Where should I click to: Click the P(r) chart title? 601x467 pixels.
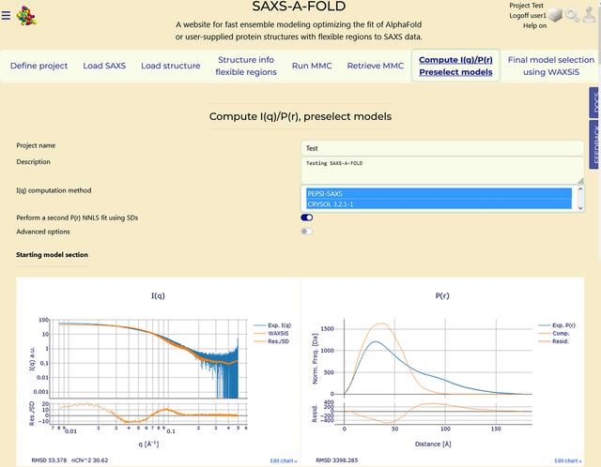(x=442, y=295)
